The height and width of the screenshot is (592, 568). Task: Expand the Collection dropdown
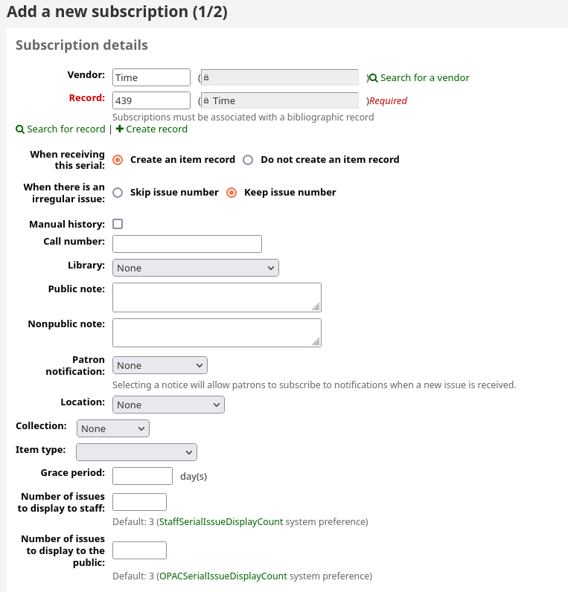click(x=113, y=428)
